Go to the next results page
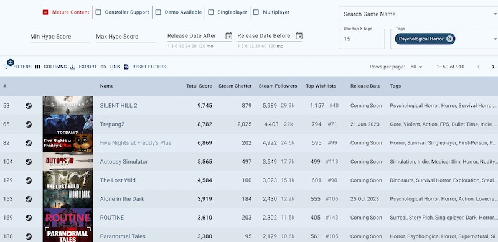The image size is (498, 242). (493, 67)
